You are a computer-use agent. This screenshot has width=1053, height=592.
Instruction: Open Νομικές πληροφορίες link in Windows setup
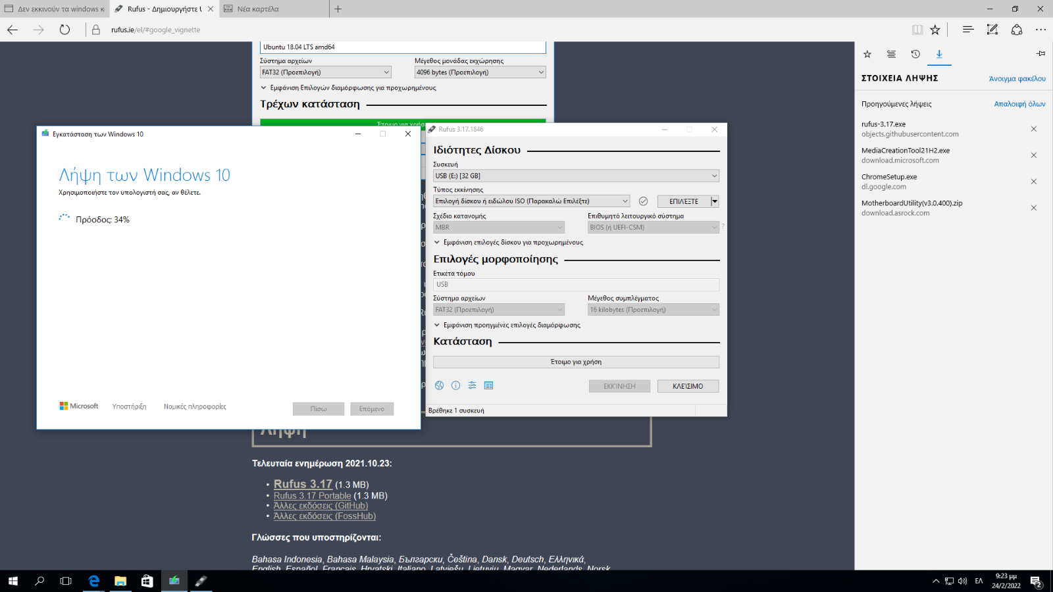pyautogui.click(x=195, y=407)
